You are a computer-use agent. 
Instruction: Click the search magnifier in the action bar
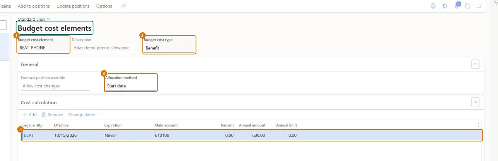coord(123,6)
